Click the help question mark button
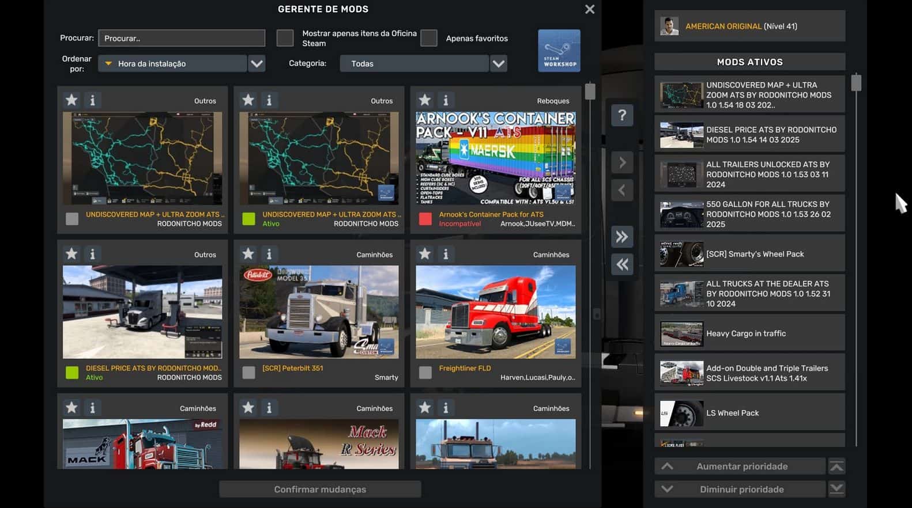This screenshot has height=508, width=912. click(622, 116)
